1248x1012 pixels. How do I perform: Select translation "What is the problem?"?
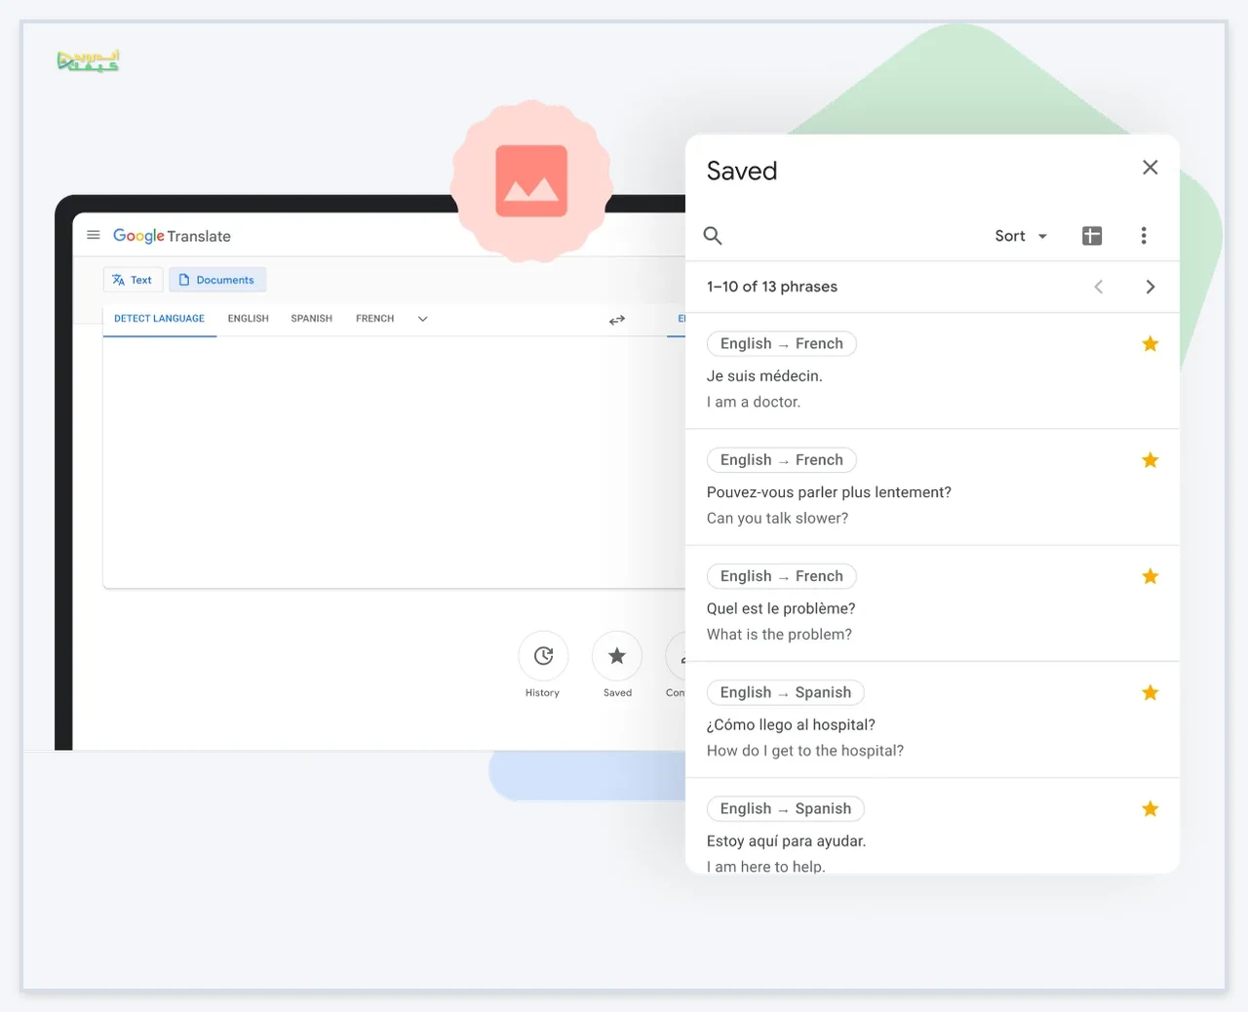tap(779, 634)
